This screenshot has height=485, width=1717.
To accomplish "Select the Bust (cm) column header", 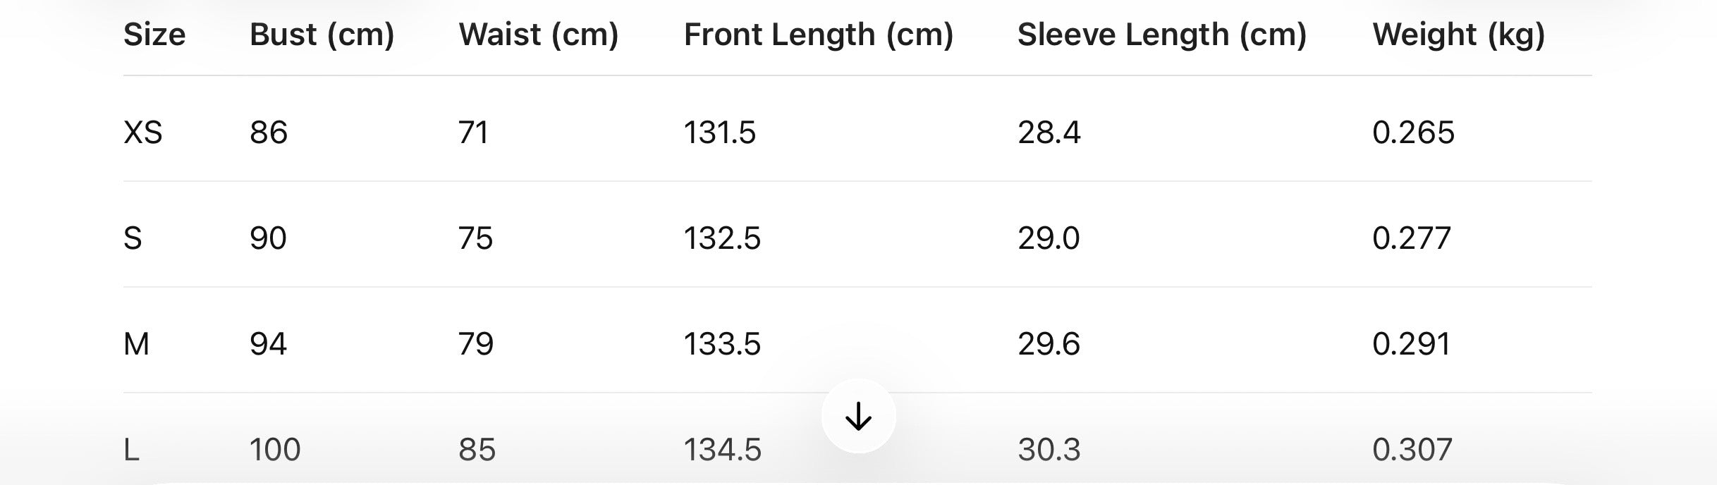I will (x=322, y=35).
